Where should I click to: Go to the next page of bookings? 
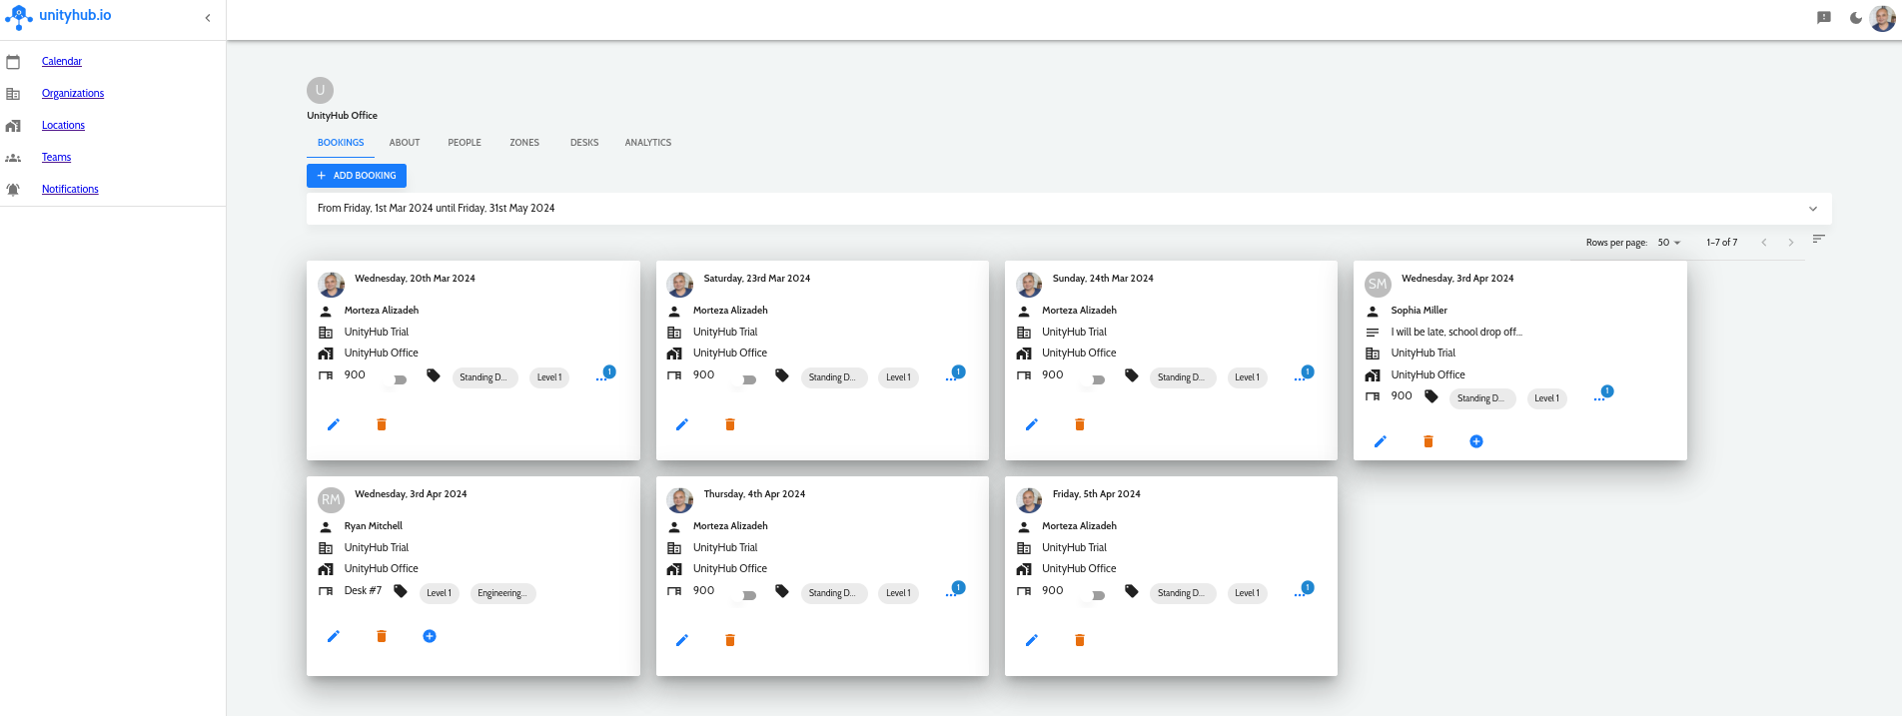pyautogui.click(x=1791, y=243)
